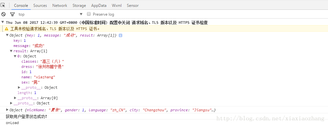Screen dimensions: 328x125
Task: Click the yellow warning triangle icon
Action: (x=7, y=29)
